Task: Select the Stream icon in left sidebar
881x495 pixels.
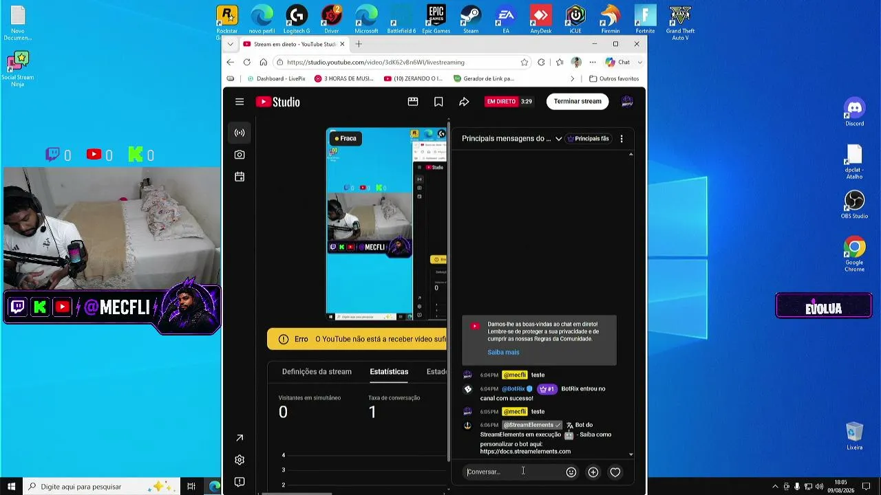Action: point(240,133)
